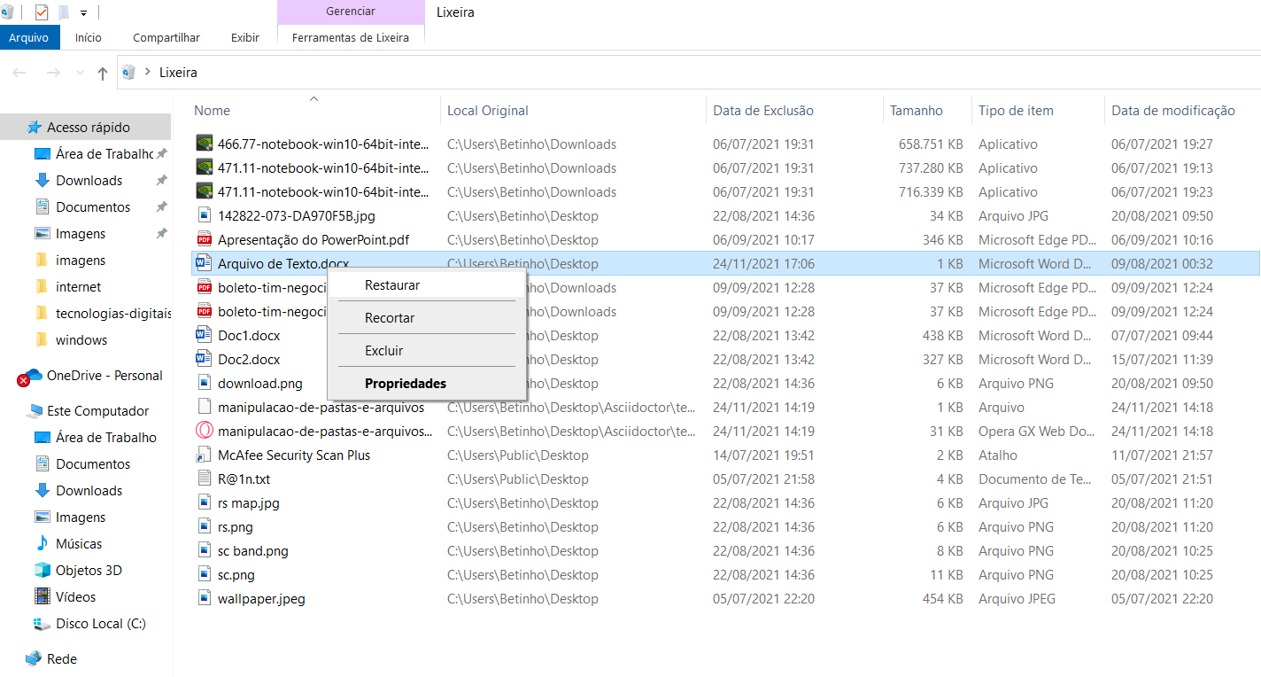Screen dimensions: 1261x677
Task: Click the Rede network icon
Action: click(x=34, y=659)
